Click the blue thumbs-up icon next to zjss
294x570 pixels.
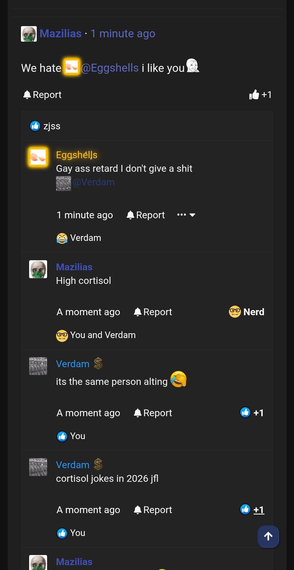click(x=35, y=126)
